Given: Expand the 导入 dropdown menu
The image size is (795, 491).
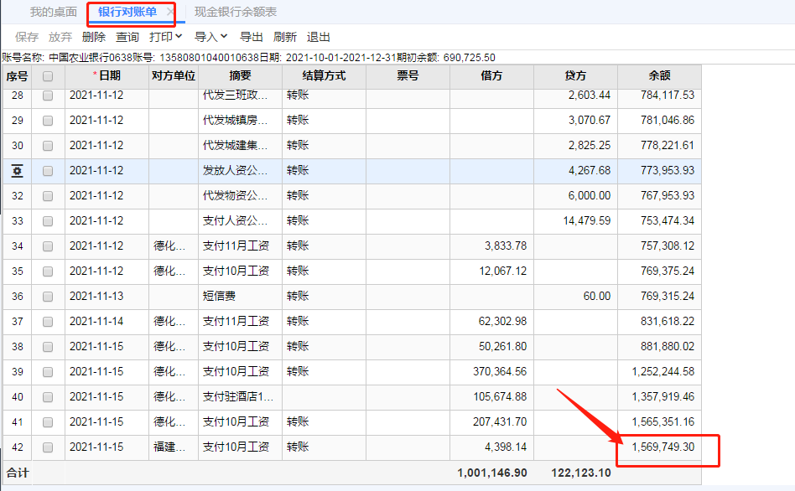Looking at the screenshot, I should point(211,37).
